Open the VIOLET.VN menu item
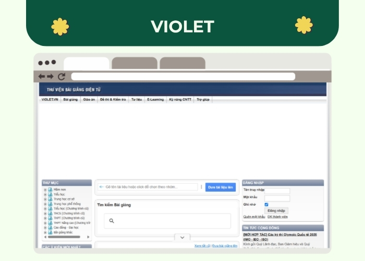 click(x=50, y=100)
